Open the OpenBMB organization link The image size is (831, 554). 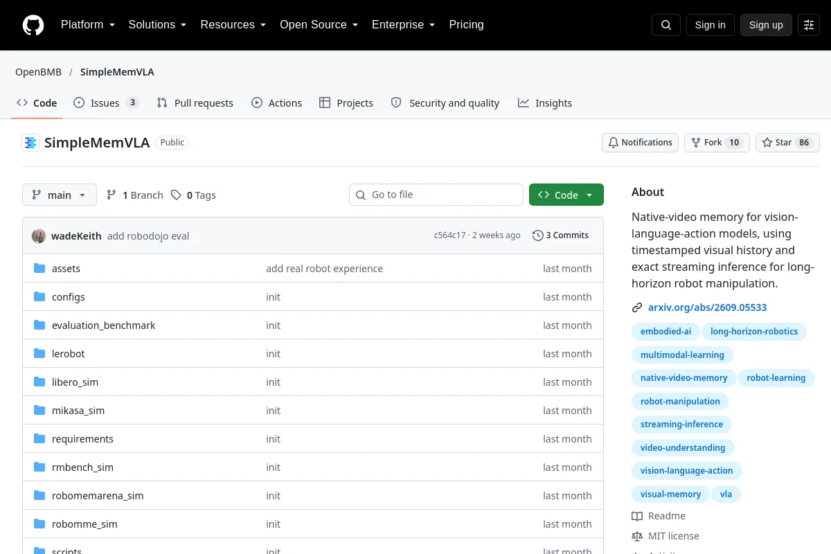[39, 72]
